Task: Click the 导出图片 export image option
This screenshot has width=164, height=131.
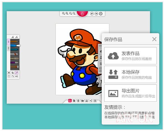Action: point(130,93)
